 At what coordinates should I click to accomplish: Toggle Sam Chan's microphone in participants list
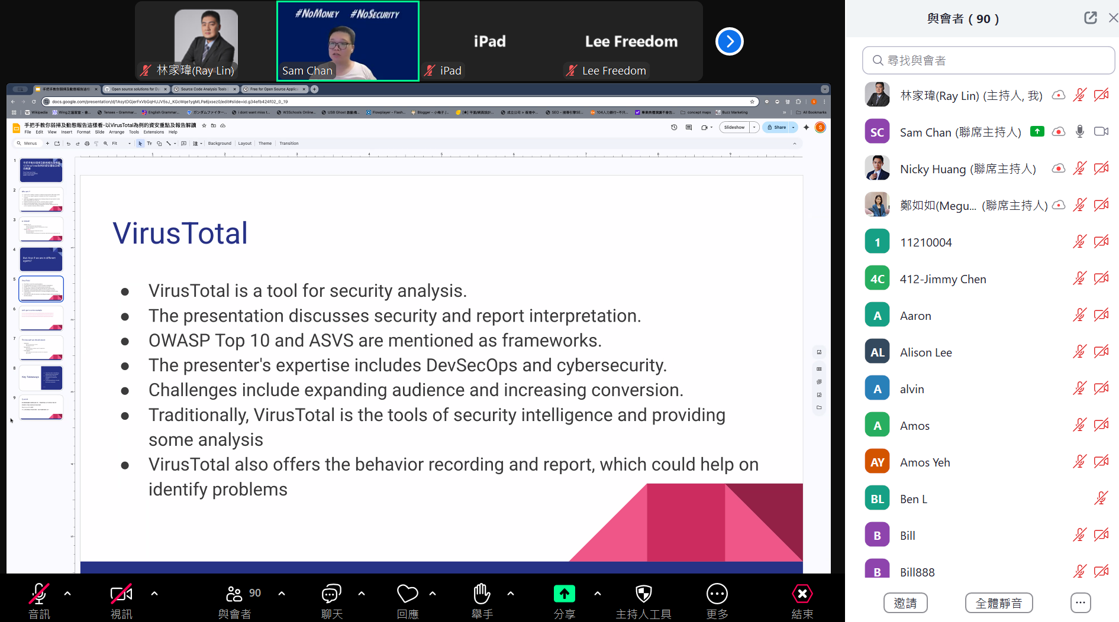click(1079, 132)
